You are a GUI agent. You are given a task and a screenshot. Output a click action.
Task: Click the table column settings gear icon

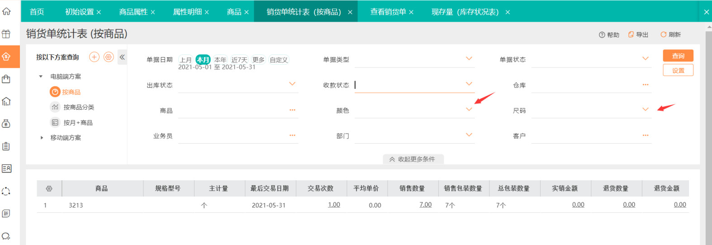[49, 188]
